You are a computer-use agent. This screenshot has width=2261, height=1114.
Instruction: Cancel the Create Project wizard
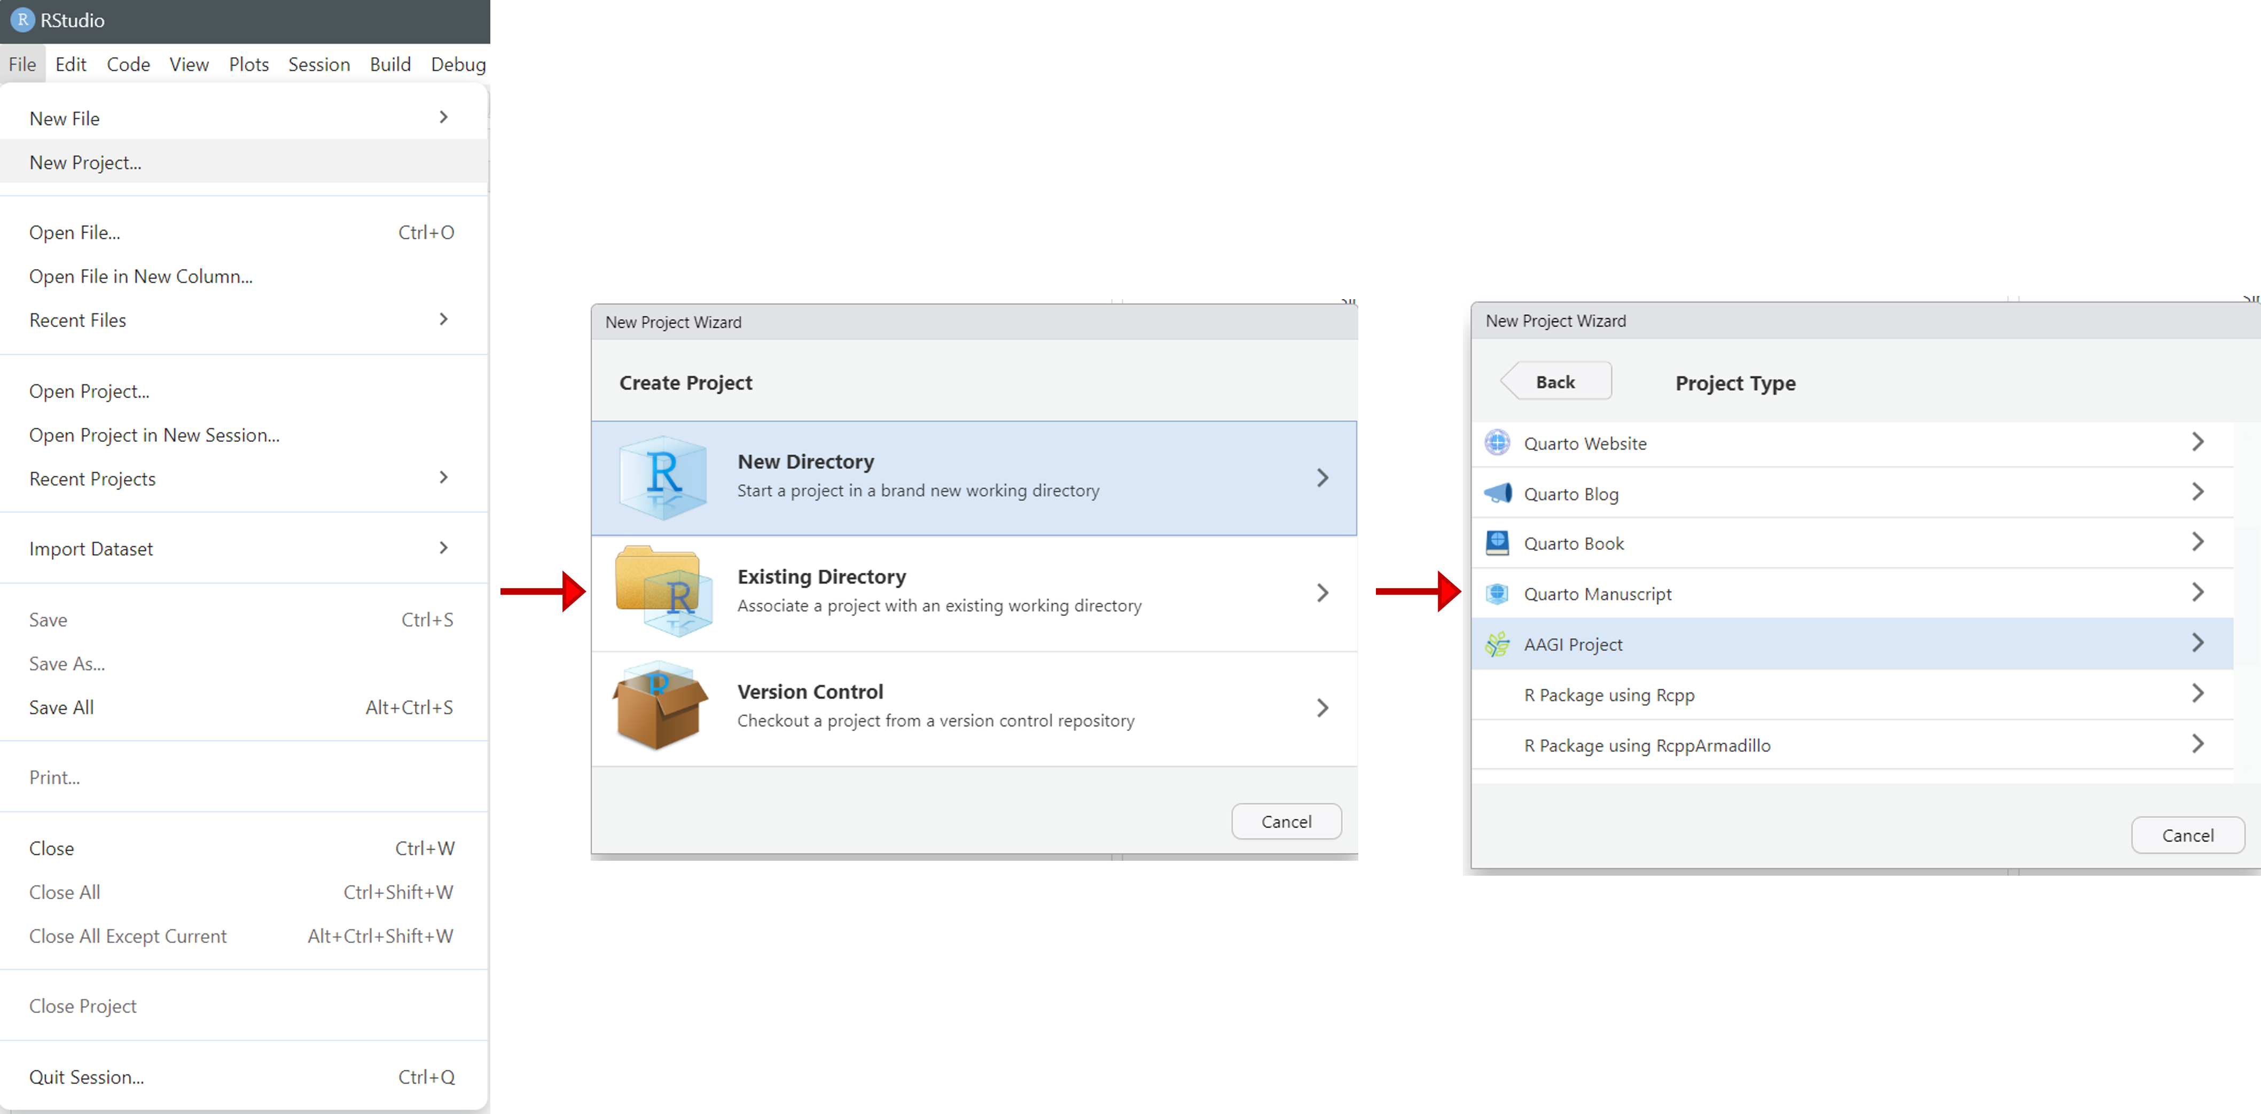(1286, 821)
